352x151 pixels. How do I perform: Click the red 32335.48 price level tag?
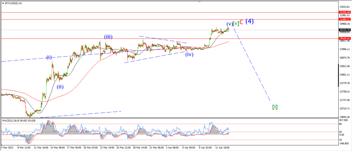pos(345,12)
